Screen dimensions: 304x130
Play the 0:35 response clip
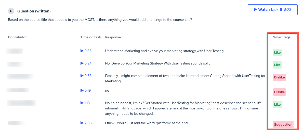click(x=86, y=51)
